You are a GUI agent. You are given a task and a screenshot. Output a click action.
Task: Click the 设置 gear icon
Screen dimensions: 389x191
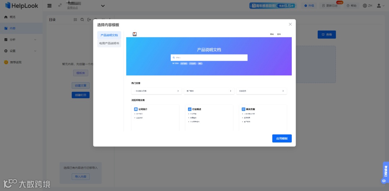pos(6,51)
